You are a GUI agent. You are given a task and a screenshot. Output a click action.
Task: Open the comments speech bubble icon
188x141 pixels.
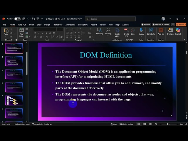[x=173, y=24]
